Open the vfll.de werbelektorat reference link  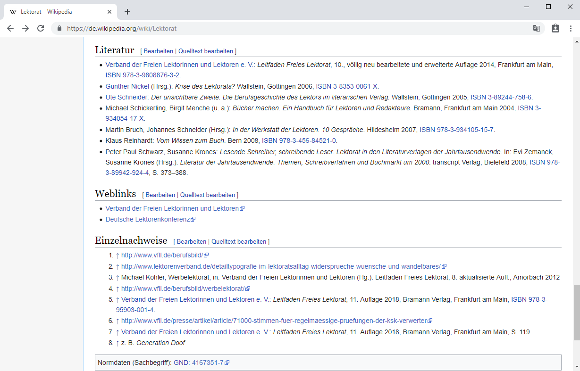(x=183, y=289)
